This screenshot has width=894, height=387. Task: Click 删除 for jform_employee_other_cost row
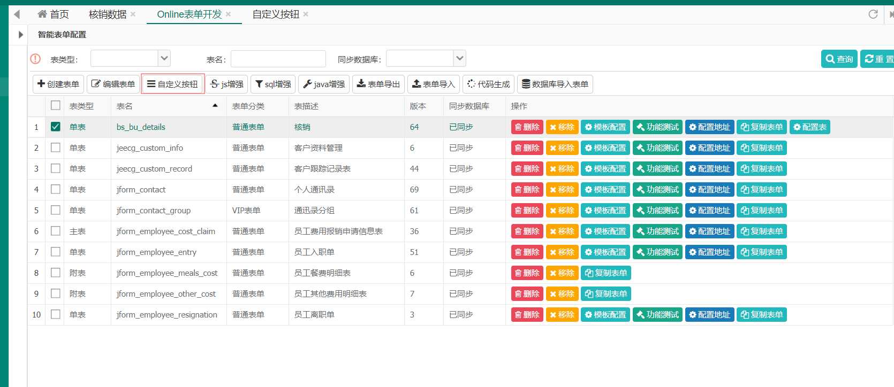pos(527,294)
